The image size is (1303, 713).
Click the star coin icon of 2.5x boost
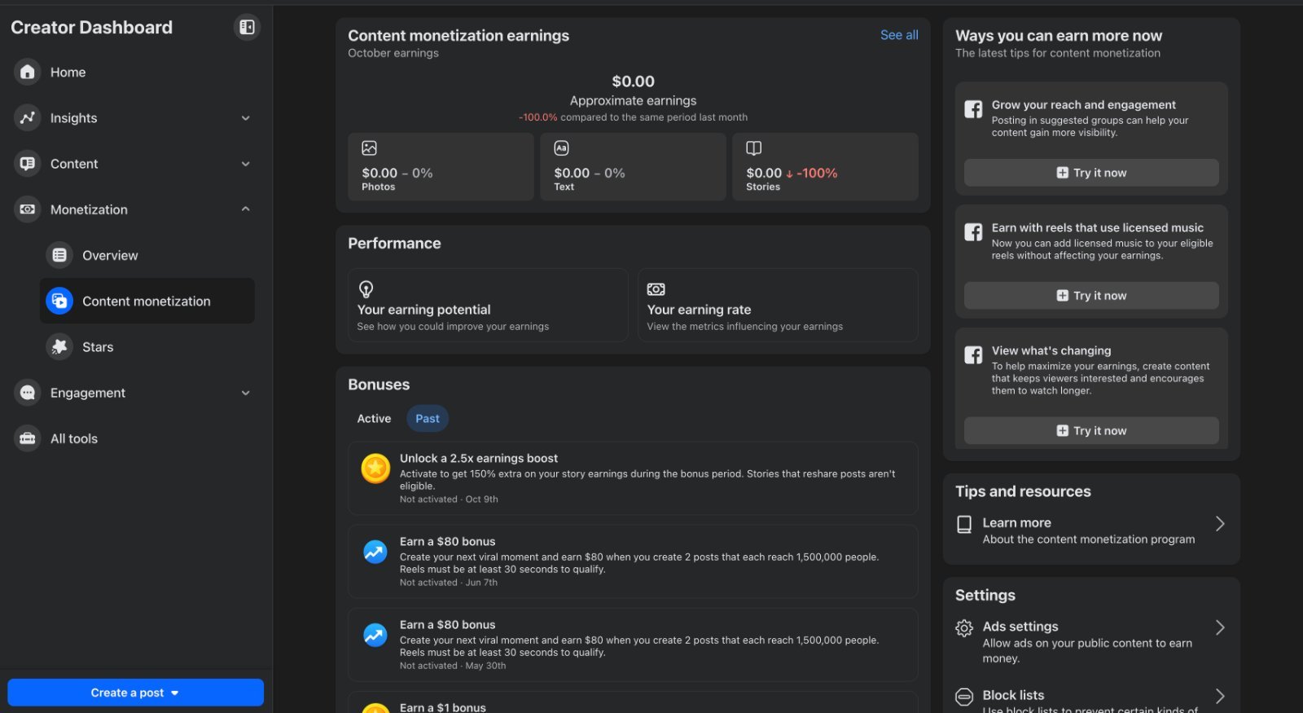tap(375, 469)
